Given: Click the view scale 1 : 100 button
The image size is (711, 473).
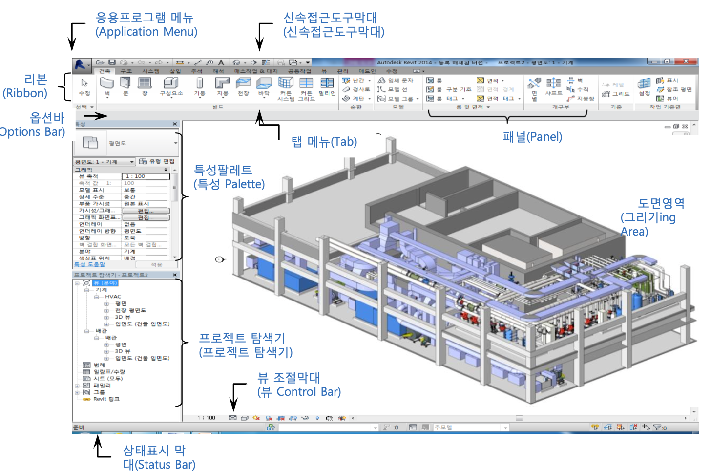Looking at the screenshot, I should click(x=206, y=418).
